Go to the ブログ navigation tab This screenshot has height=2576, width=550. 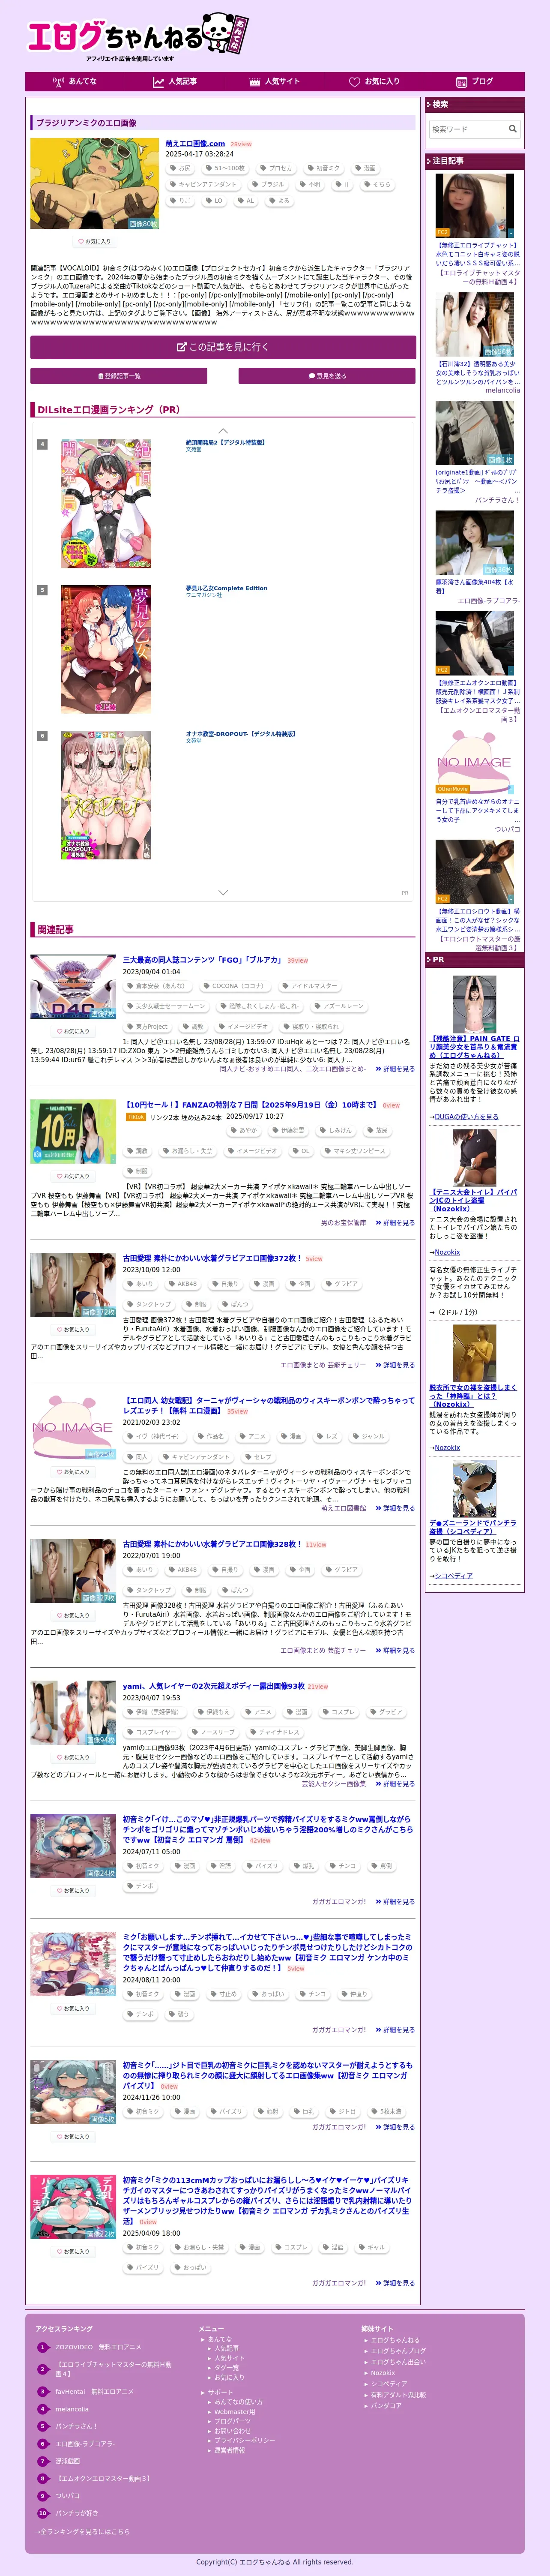[475, 82]
